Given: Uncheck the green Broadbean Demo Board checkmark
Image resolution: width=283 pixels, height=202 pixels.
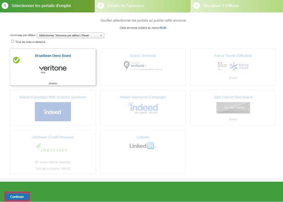Looking at the screenshot, I should pos(16,60).
